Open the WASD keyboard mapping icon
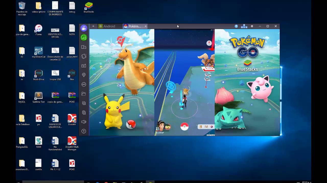The image size is (327, 183). [x=244, y=26]
